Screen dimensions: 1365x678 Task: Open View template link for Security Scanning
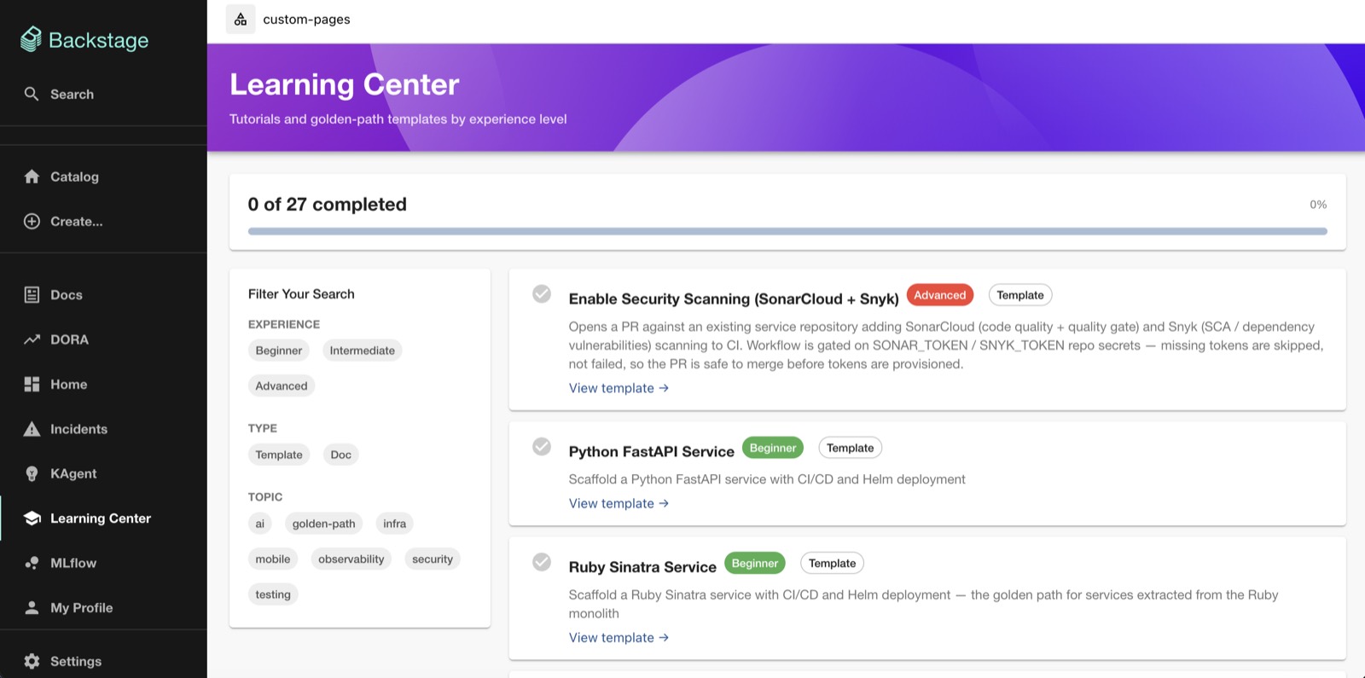point(619,388)
